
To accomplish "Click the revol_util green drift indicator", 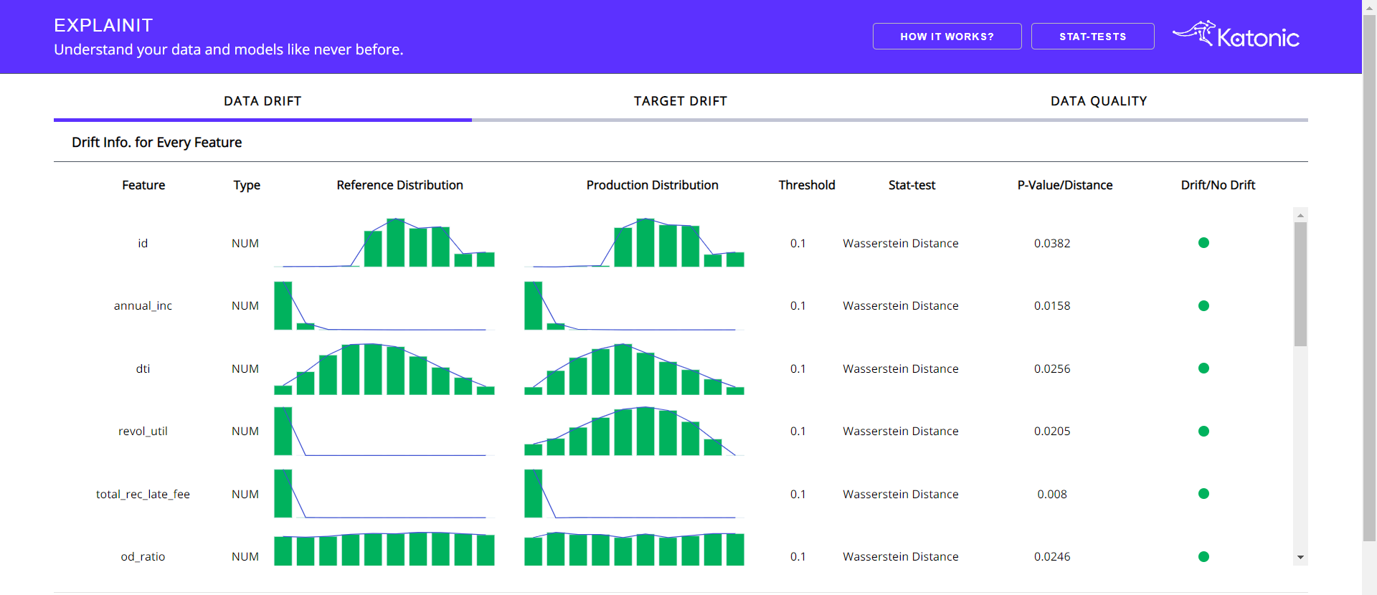I will 1203,432.
